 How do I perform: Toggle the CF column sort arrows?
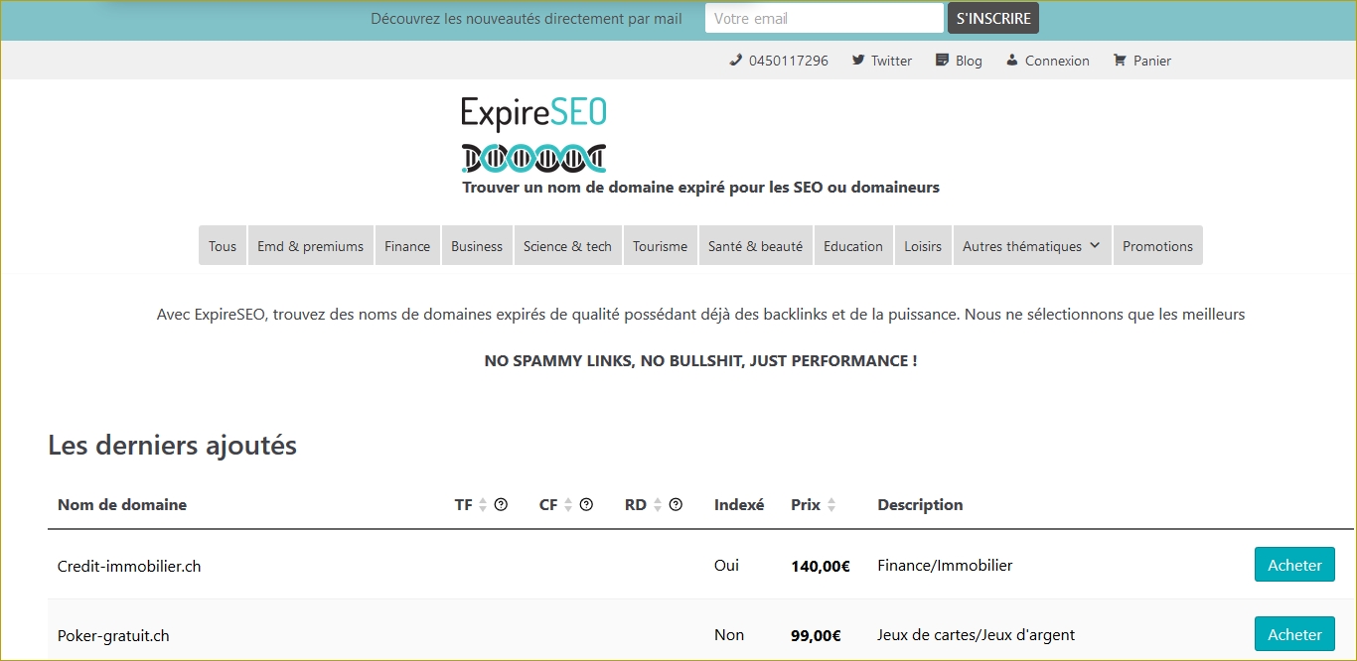566,504
